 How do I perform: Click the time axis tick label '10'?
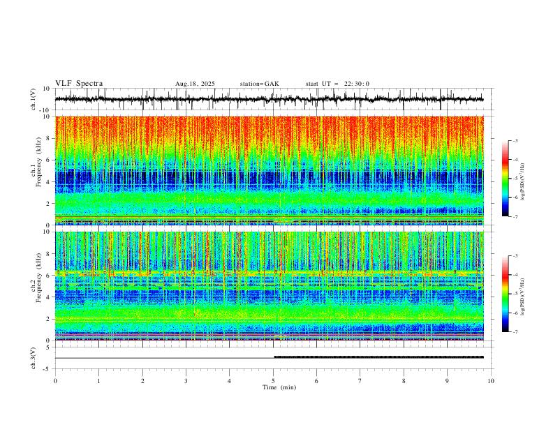point(491,381)
